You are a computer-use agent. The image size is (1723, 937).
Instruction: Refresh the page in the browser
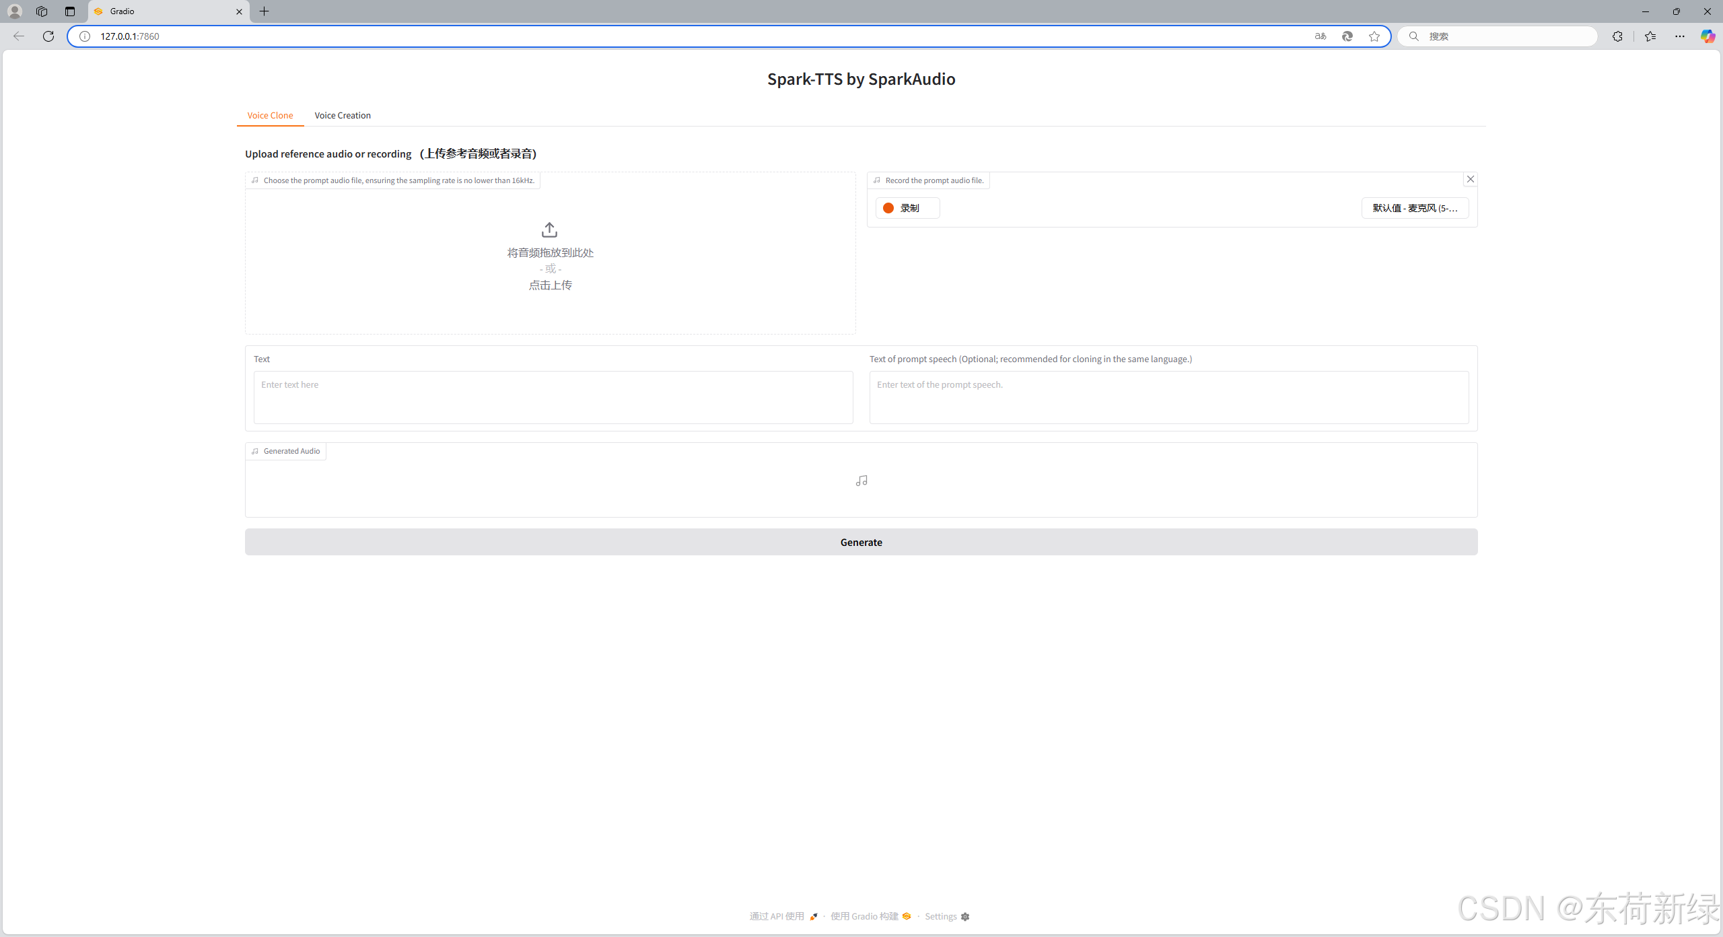pyautogui.click(x=48, y=36)
